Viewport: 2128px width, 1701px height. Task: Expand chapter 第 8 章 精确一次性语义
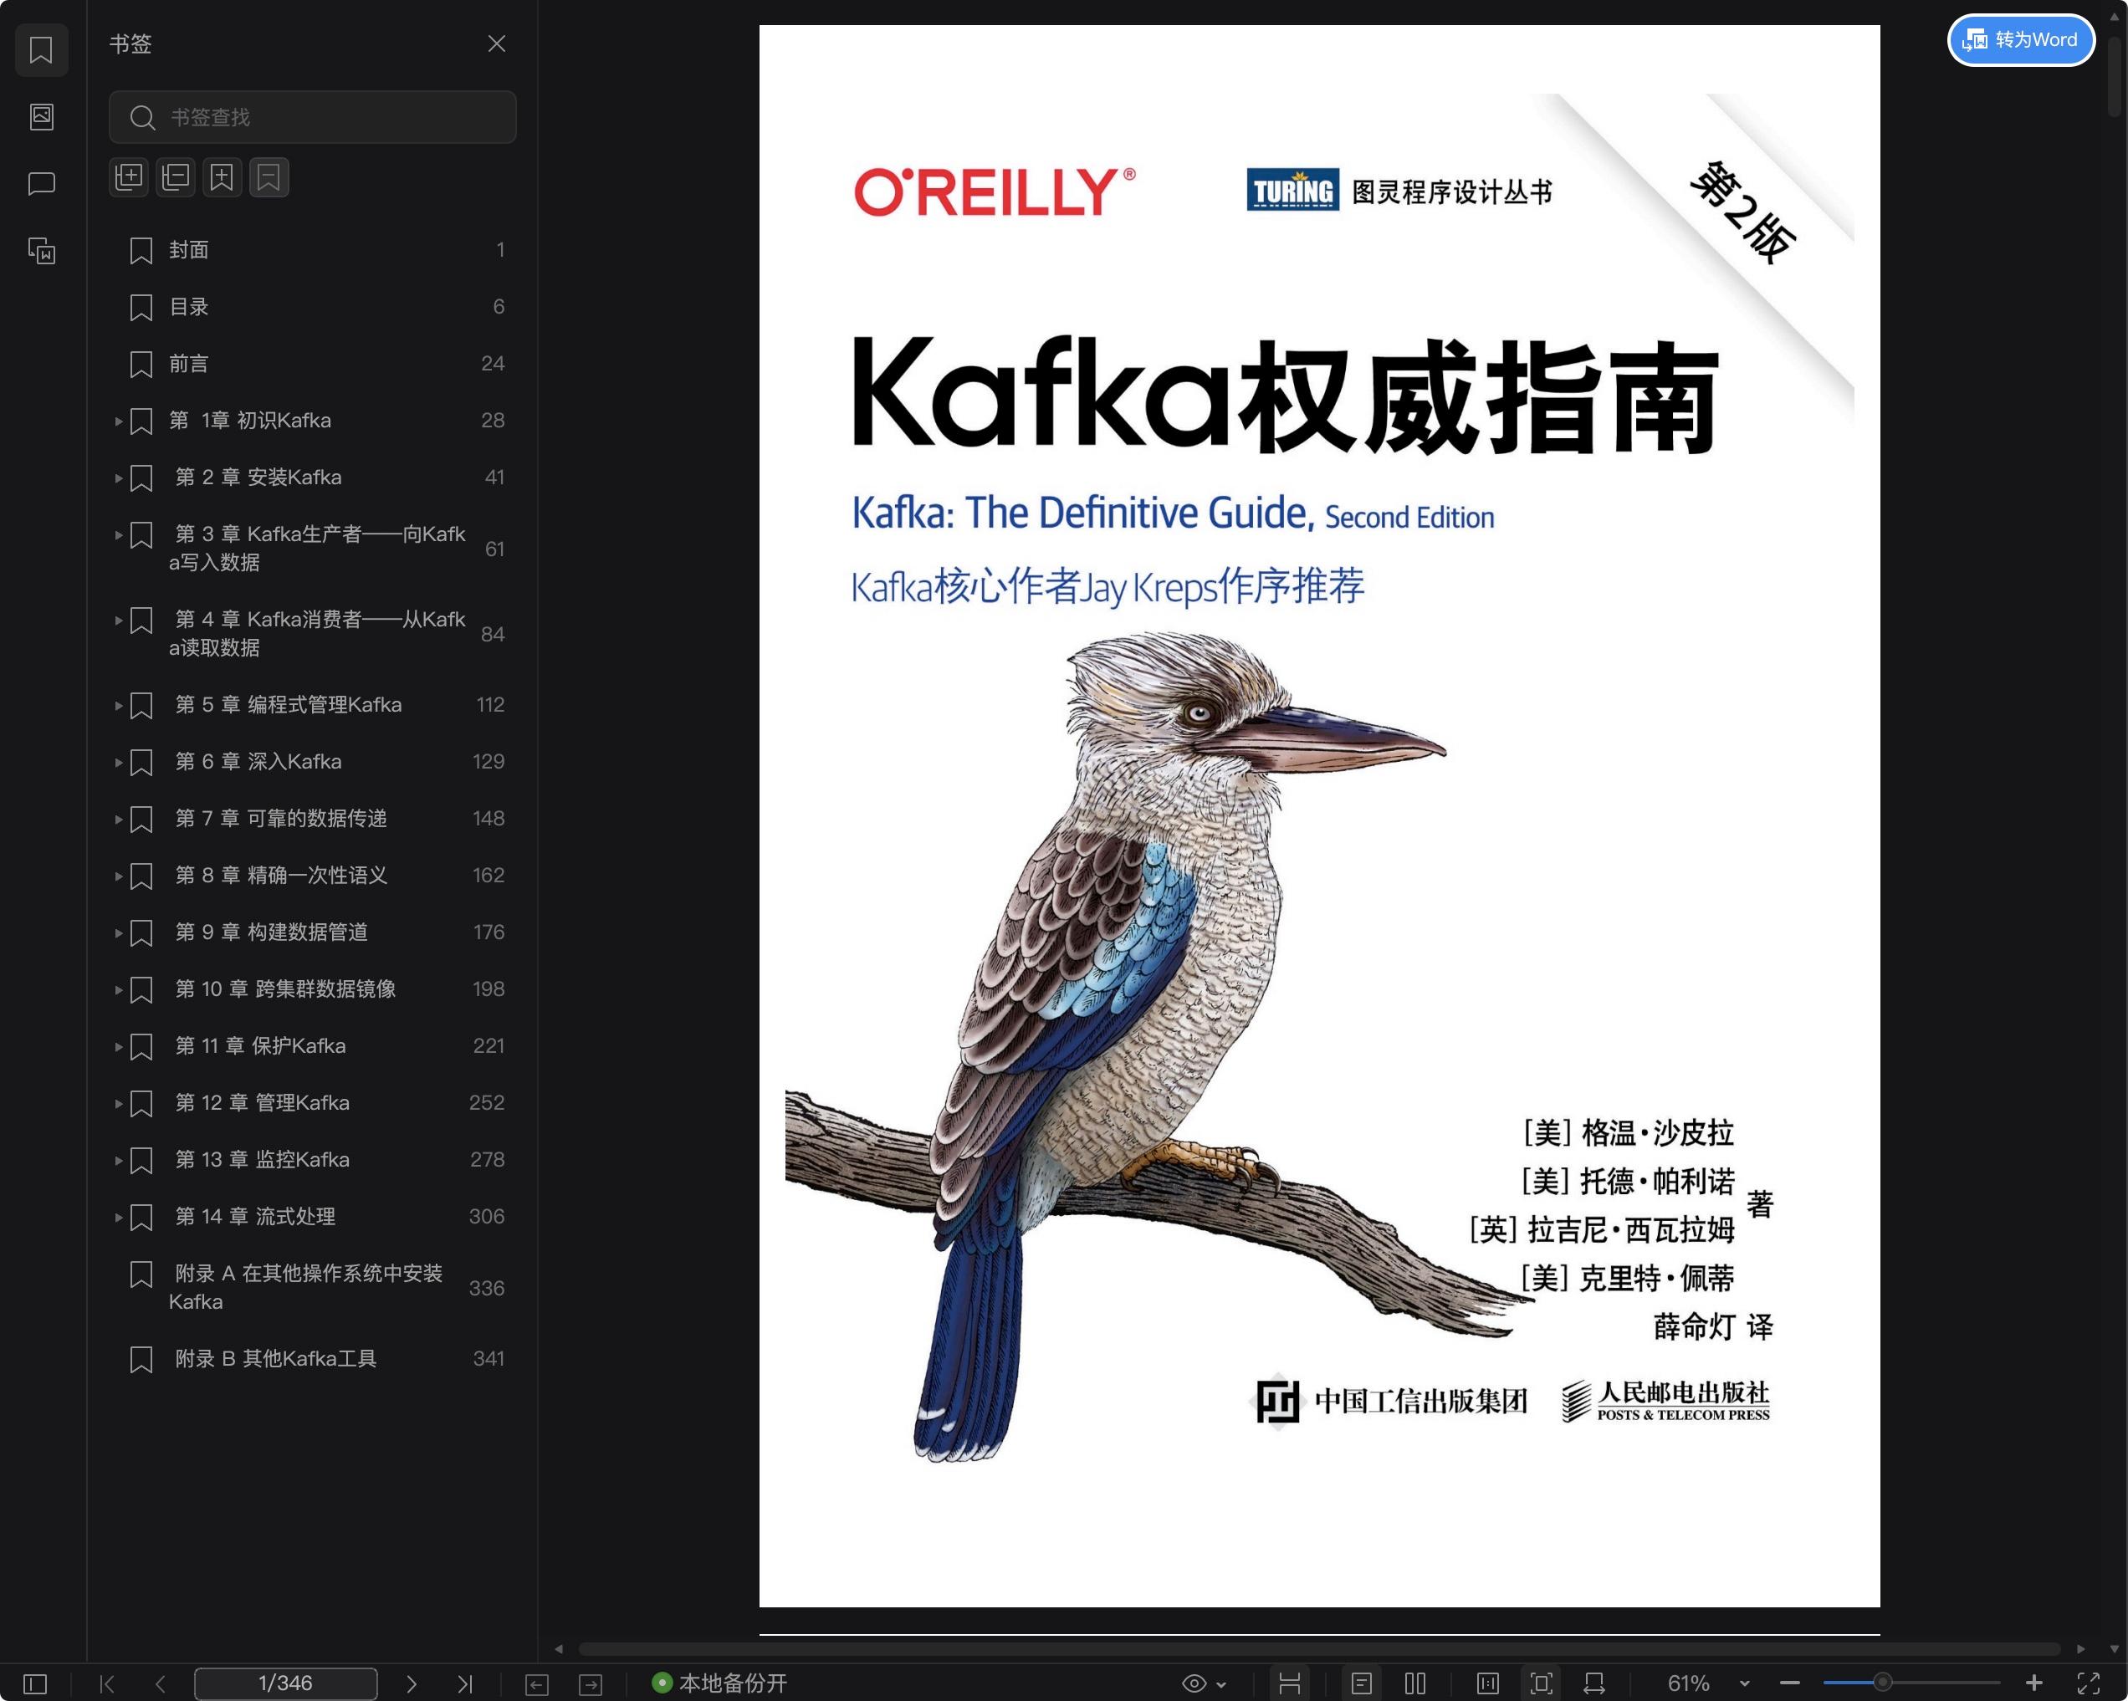coord(119,876)
